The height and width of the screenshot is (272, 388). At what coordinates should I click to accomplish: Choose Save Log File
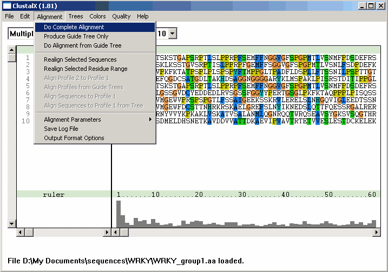(95, 129)
